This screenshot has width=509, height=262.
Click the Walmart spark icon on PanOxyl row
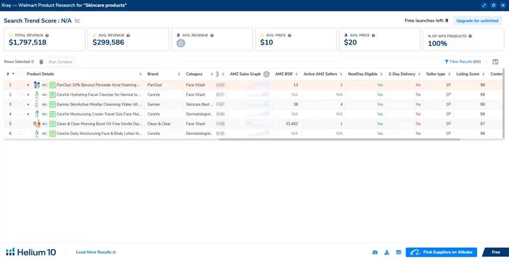point(45,85)
